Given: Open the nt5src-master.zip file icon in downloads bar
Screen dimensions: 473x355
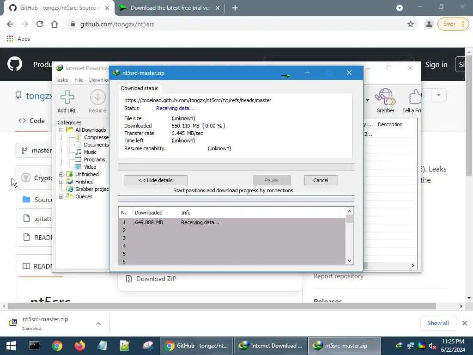Looking at the screenshot, I should pos(13,323).
